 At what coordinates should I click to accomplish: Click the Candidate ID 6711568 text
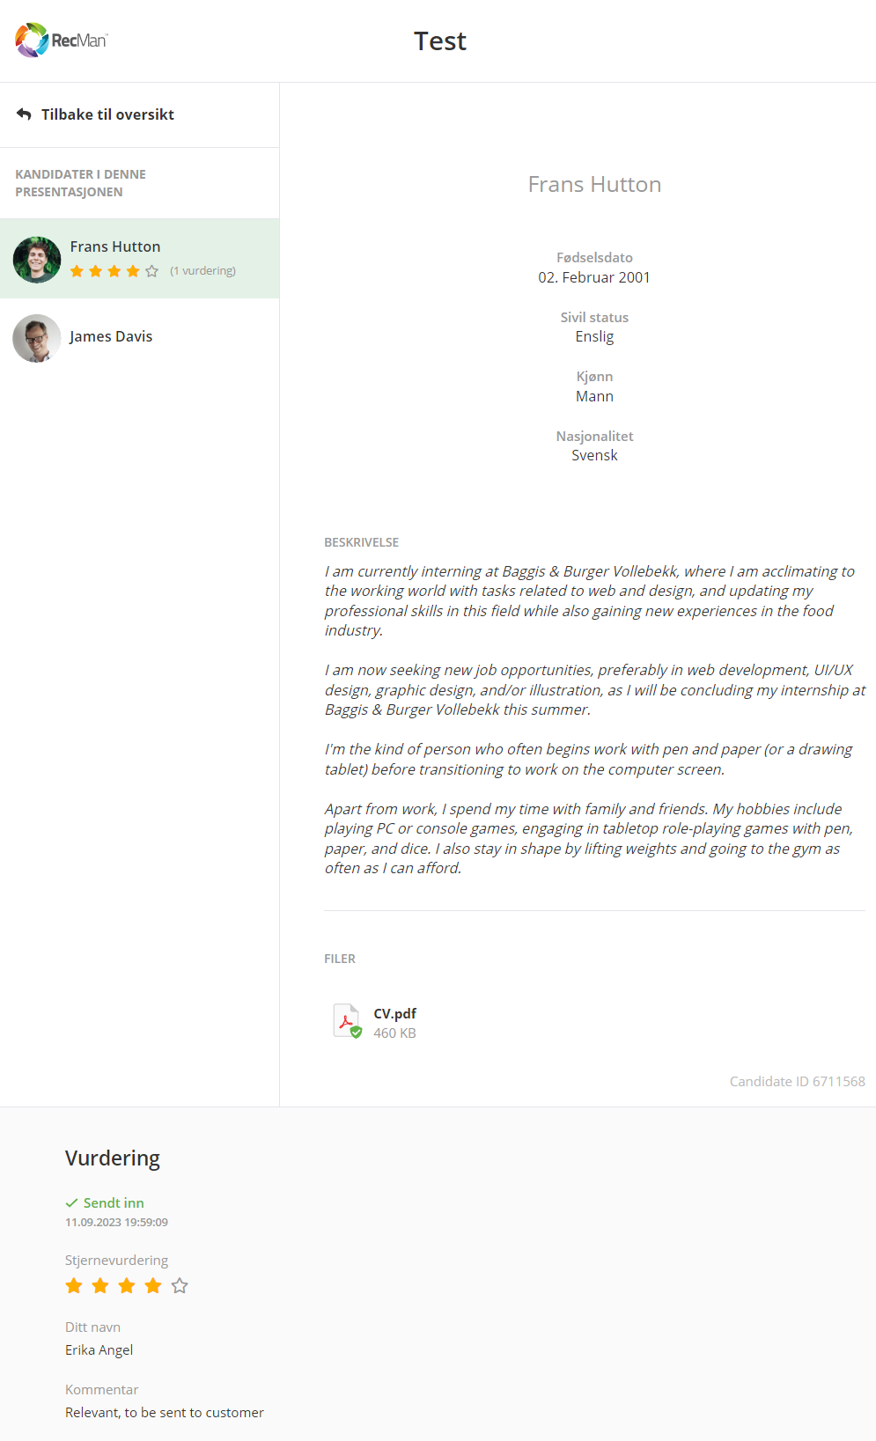[x=797, y=1082]
